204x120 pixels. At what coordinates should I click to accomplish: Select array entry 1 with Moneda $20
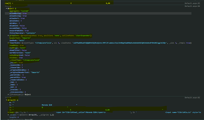43,105
